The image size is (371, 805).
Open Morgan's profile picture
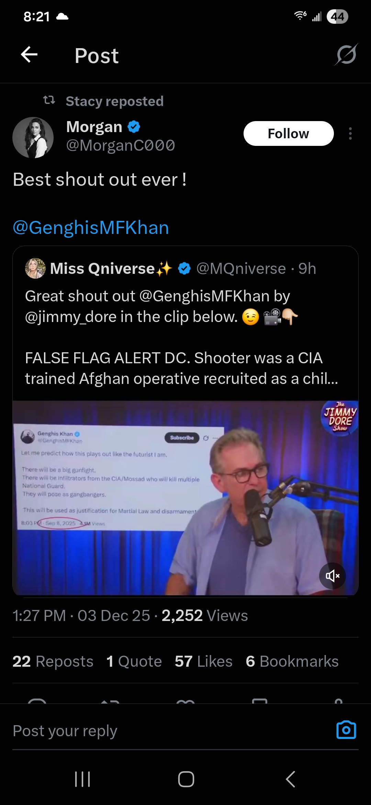(33, 138)
